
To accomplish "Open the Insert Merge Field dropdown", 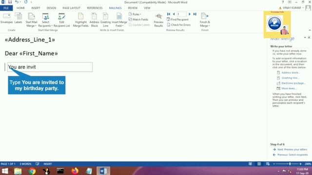I will pyautogui.click(x=119, y=20).
